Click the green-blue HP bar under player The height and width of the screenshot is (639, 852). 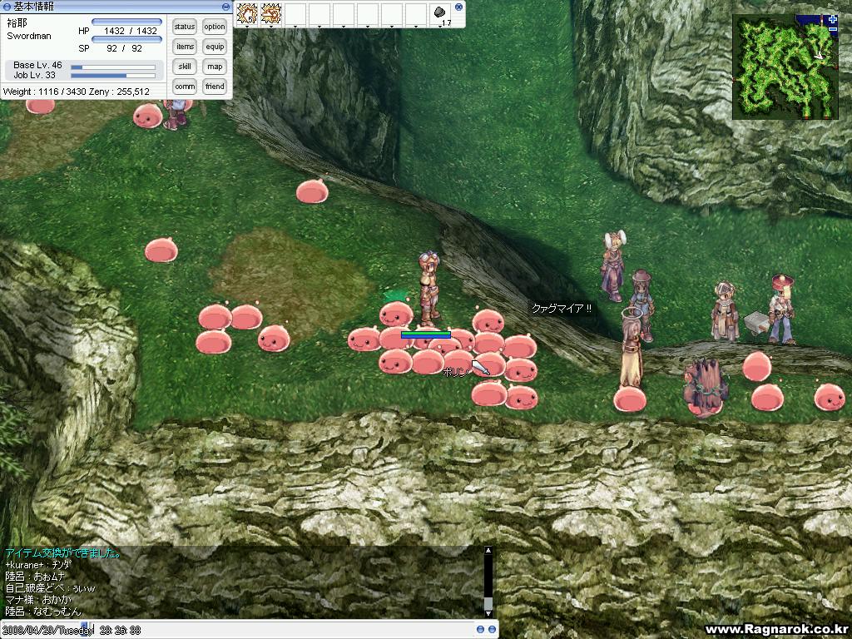point(426,334)
